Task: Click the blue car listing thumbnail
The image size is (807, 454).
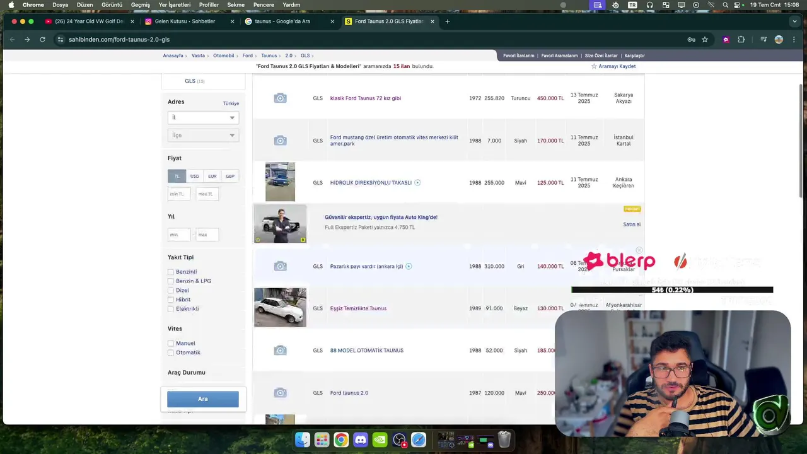Action: pyautogui.click(x=280, y=182)
